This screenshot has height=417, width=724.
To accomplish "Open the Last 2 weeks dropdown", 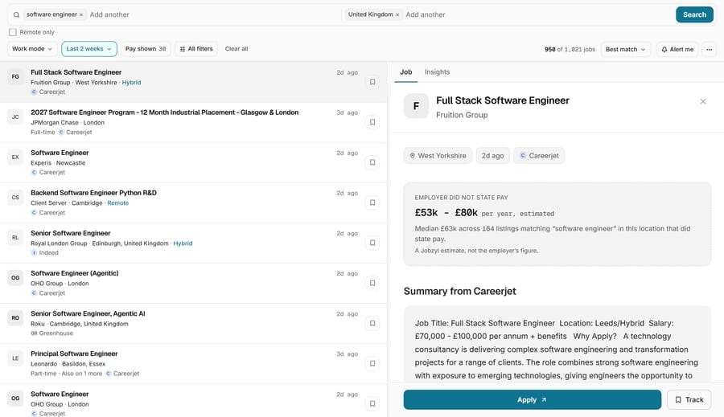I will pyautogui.click(x=89, y=49).
